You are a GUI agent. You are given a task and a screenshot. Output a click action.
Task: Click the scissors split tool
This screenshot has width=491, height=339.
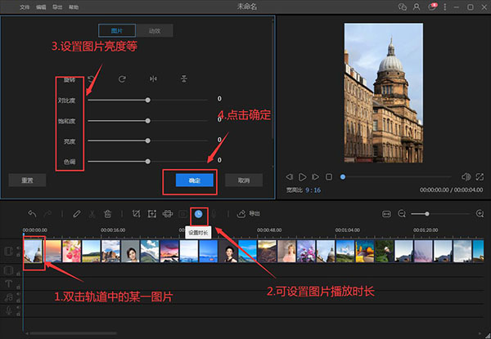[x=92, y=214]
